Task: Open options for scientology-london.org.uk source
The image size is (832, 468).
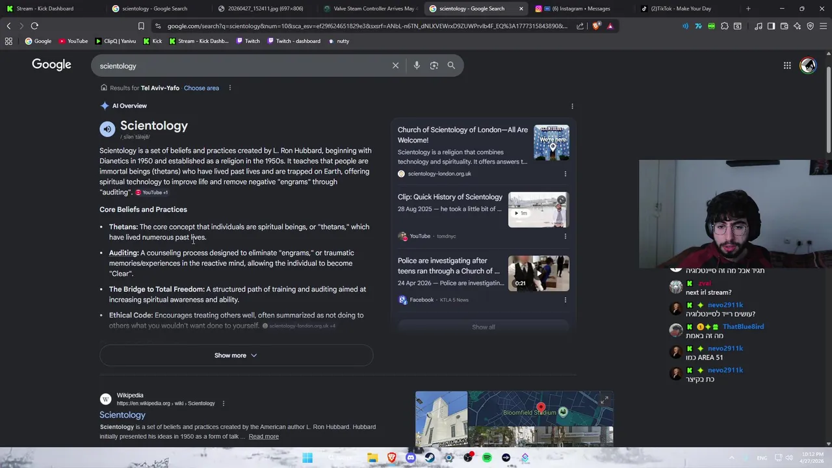Action: click(565, 174)
